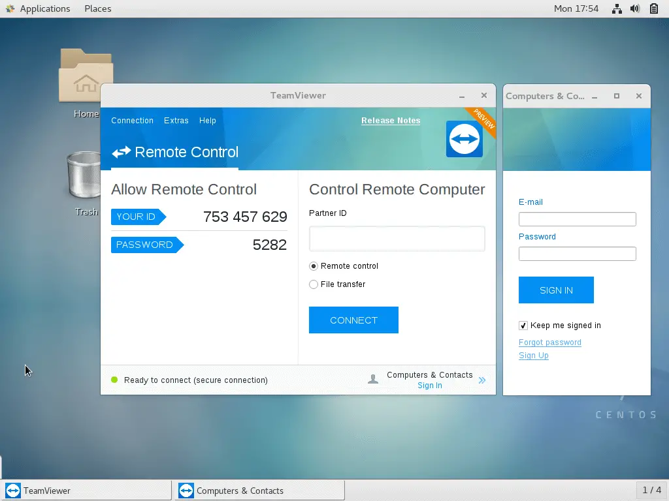The height and width of the screenshot is (501, 669).
Task: Minimize the TeamViewer main window
Action: [x=462, y=97]
